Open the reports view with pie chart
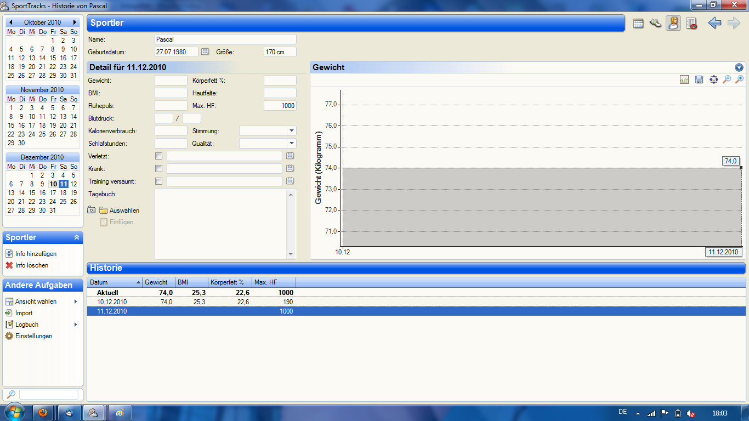Image resolution: width=749 pixels, height=421 pixels. click(691, 24)
